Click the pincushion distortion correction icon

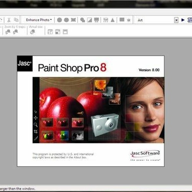tap(73, 20)
